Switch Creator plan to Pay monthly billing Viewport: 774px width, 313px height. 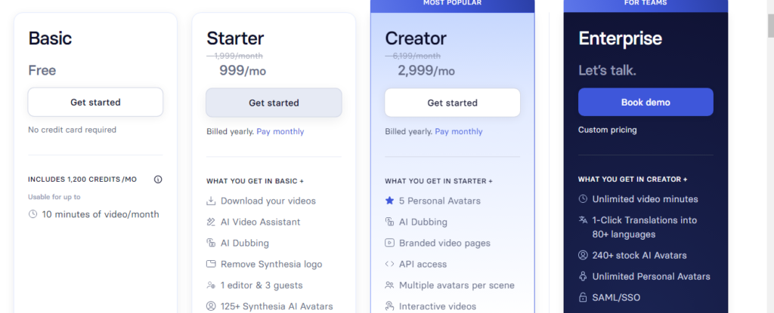[x=459, y=131]
